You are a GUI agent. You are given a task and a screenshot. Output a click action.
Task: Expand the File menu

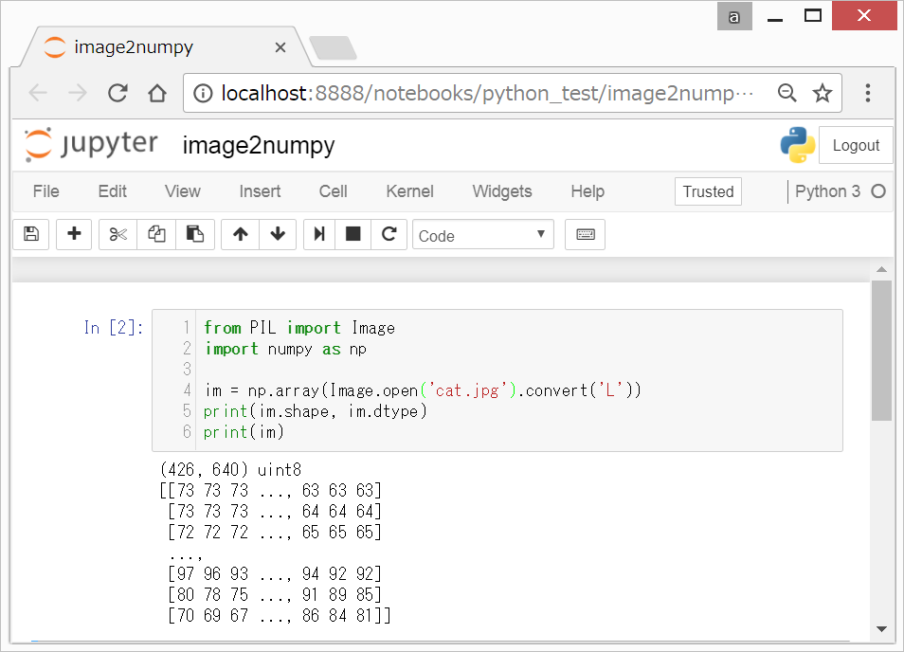coord(45,191)
